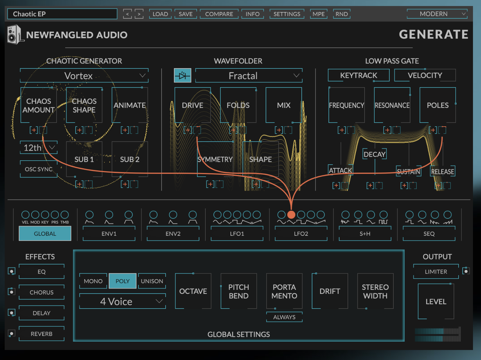Switch to the ENV2 tab
Image resolution: width=481 pixels, height=360 pixels.
coord(173,233)
